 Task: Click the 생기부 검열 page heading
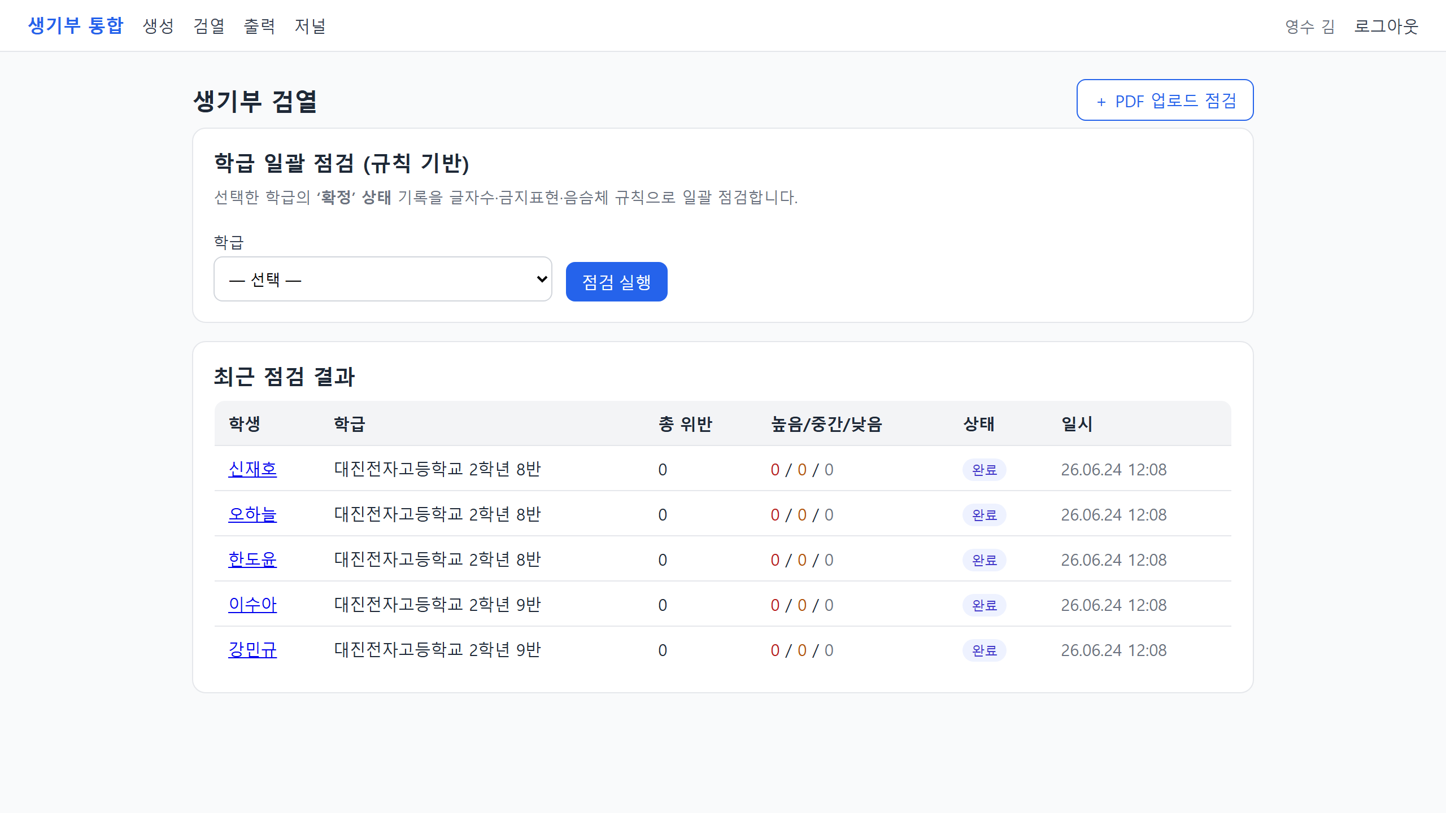[255, 102]
